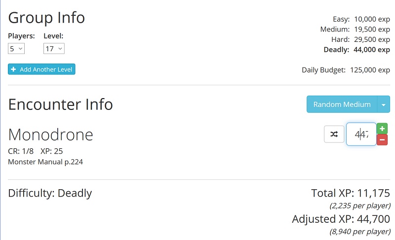Click the Encounter Info heading

[60, 104]
